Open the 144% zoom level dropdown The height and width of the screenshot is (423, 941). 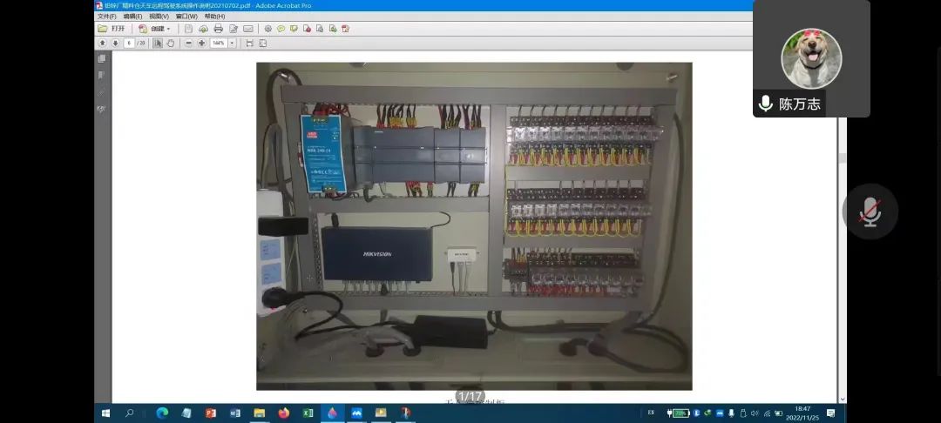coord(232,43)
